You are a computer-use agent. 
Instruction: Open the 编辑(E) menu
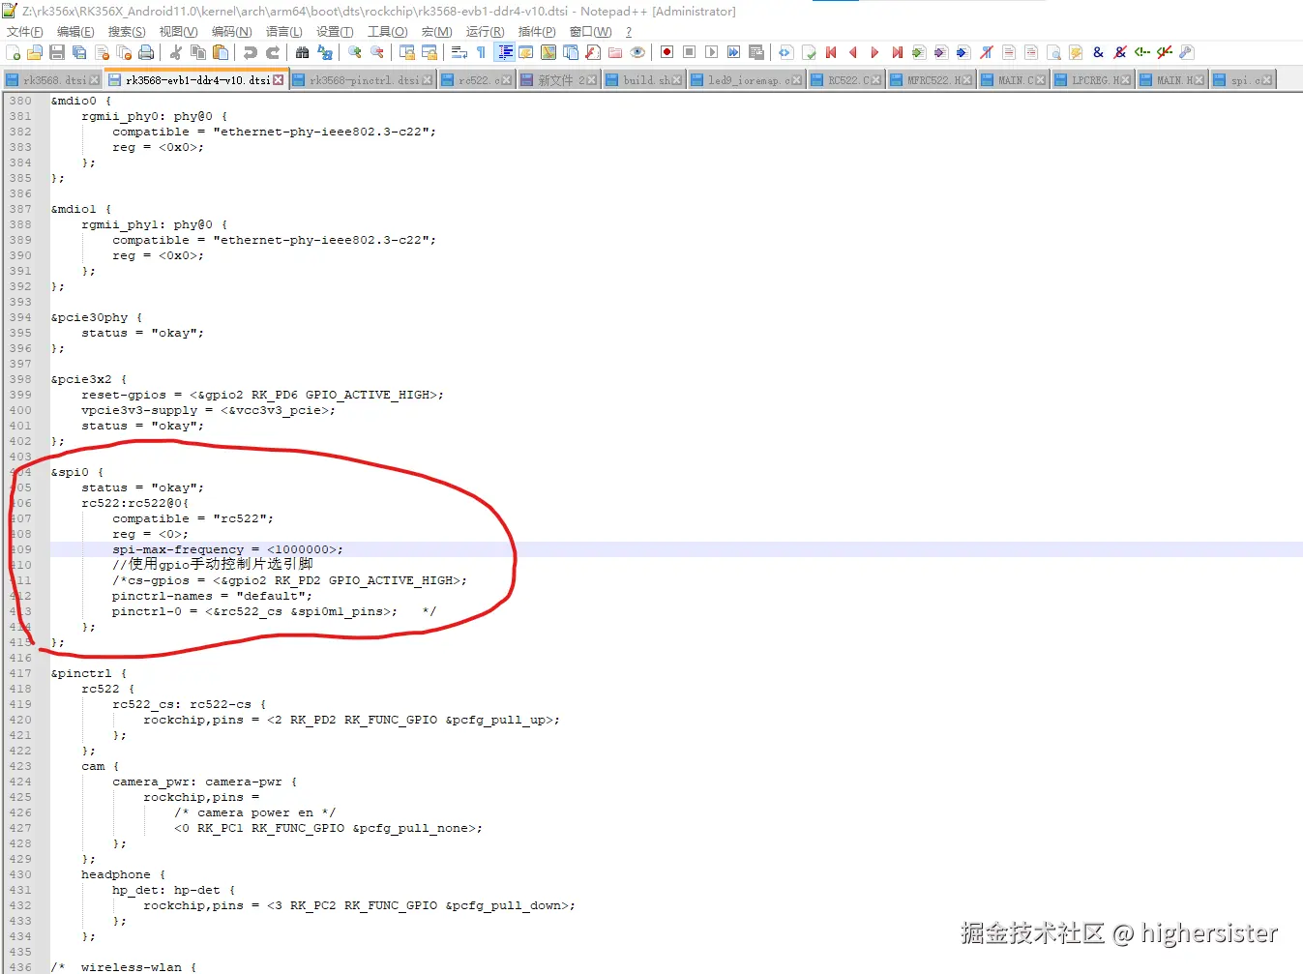click(x=75, y=32)
